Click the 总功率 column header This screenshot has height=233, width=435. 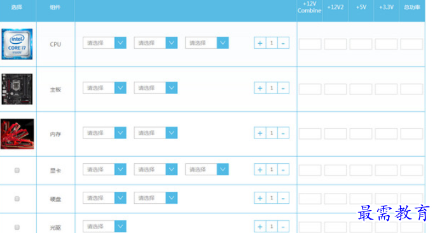coord(411,8)
